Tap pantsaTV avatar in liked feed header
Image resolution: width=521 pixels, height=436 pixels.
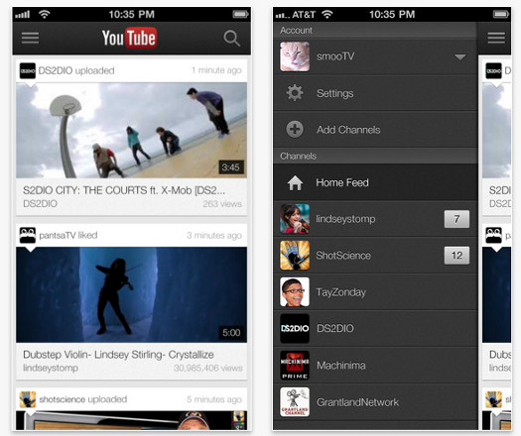coord(28,235)
